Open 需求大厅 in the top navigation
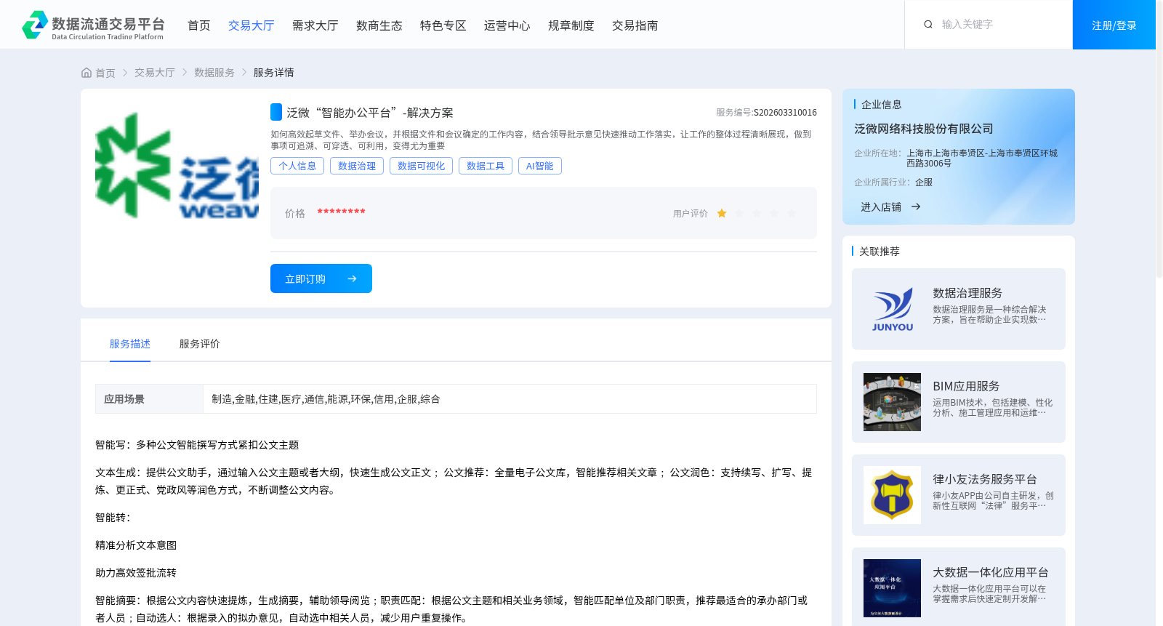1163x626 pixels. pos(315,25)
